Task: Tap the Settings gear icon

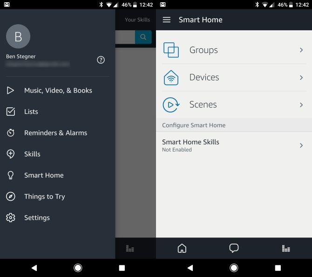Action: (x=11, y=218)
